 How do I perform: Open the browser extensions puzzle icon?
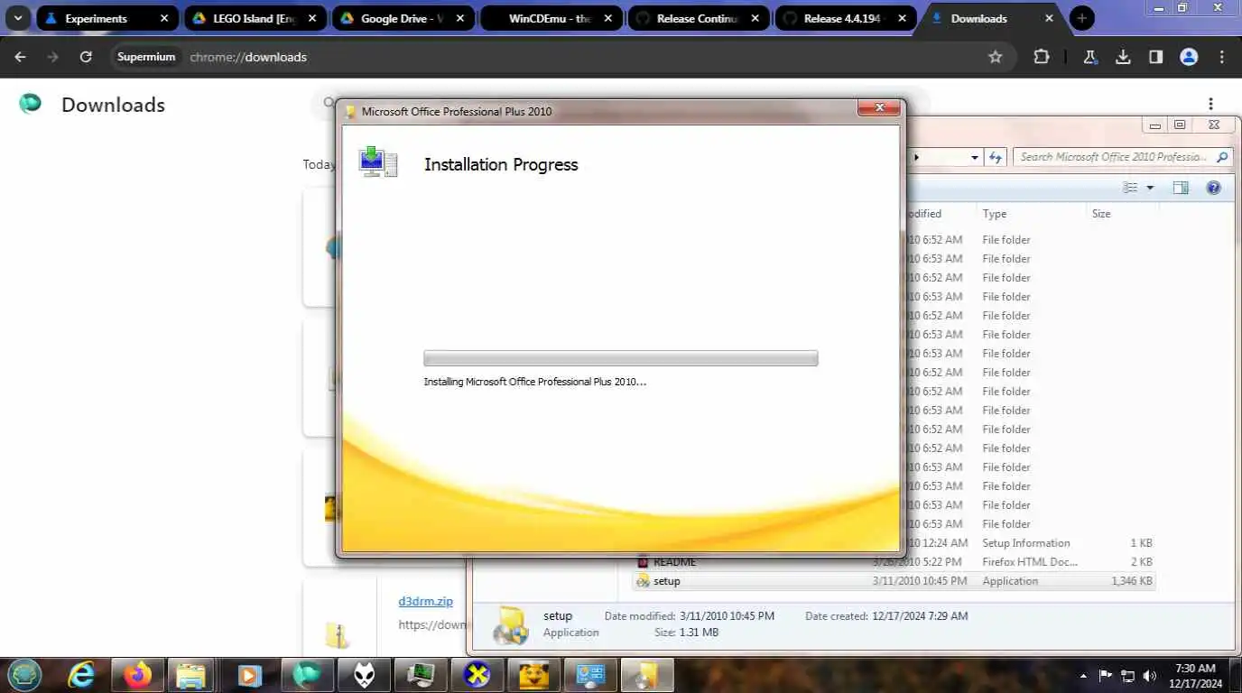1041,57
